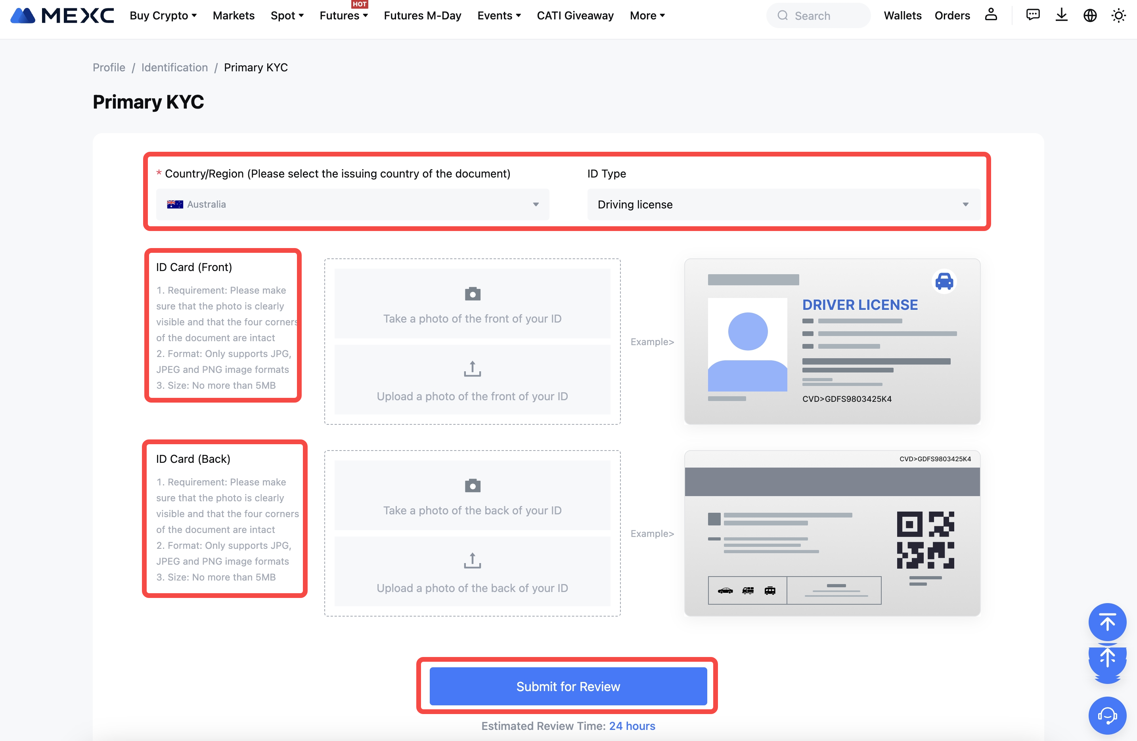
Task: Click the Search input field
Action: (818, 16)
